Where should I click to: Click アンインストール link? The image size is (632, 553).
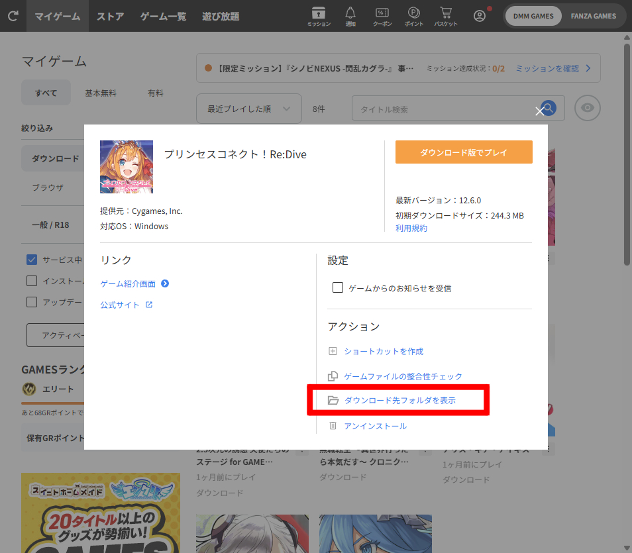pos(375,426)
